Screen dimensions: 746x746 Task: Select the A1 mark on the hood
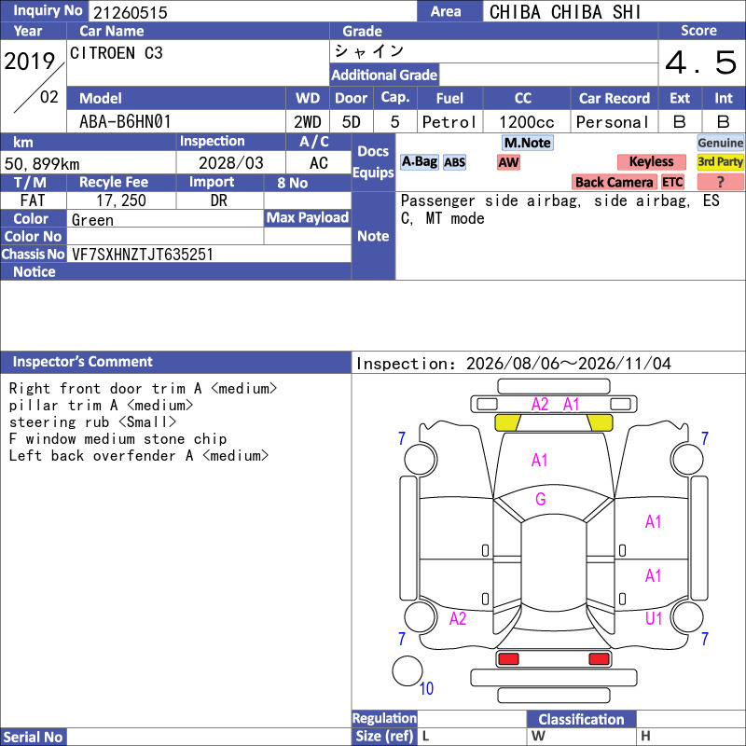click(x=540, y=460)
